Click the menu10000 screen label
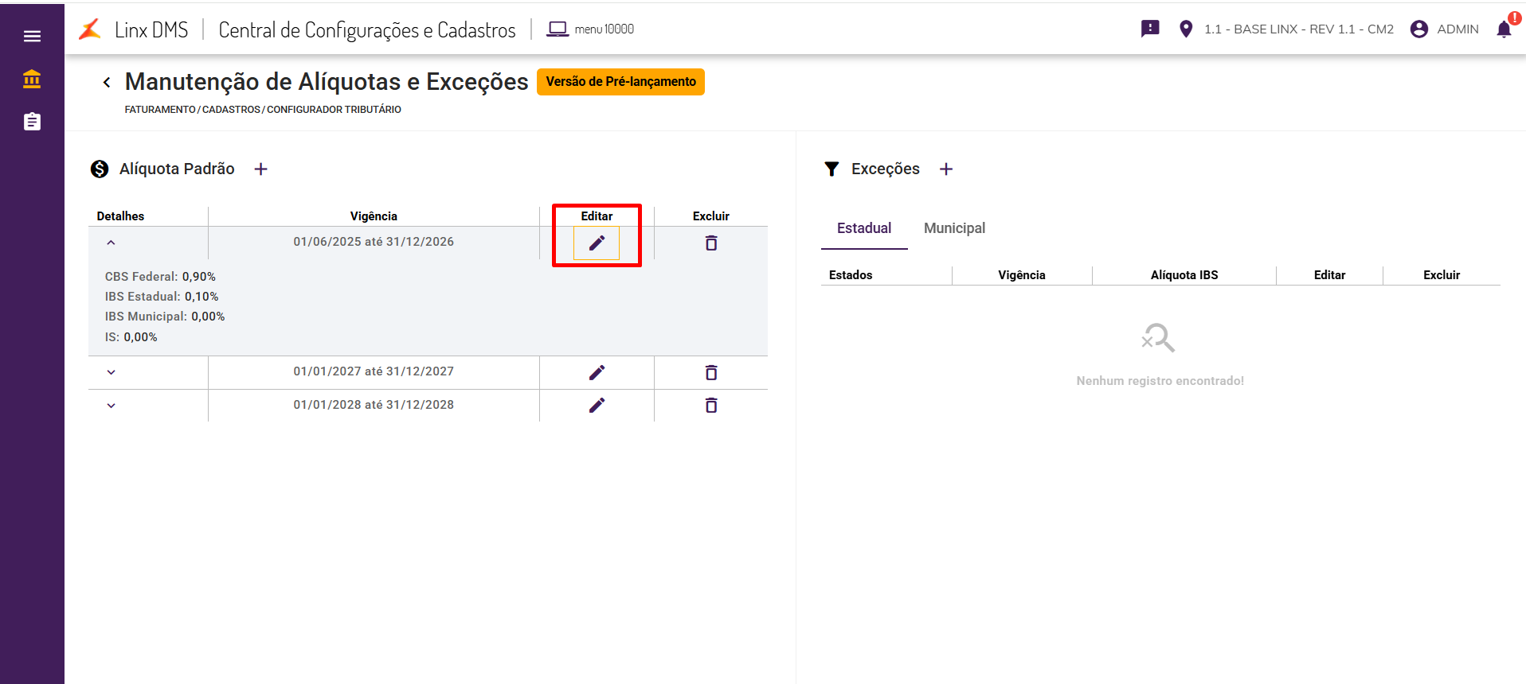Image resolution: width=1526 pixels, height=684 pixels. click(591, 29)
